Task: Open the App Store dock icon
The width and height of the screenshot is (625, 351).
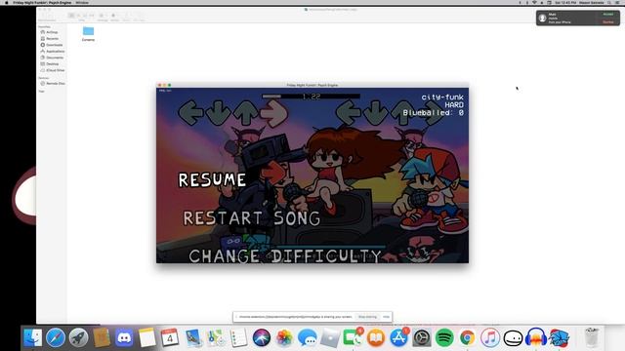Action: click(x=398, y=338)
